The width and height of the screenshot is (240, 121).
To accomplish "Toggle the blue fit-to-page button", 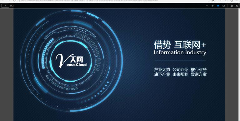I will click(218, 6).
